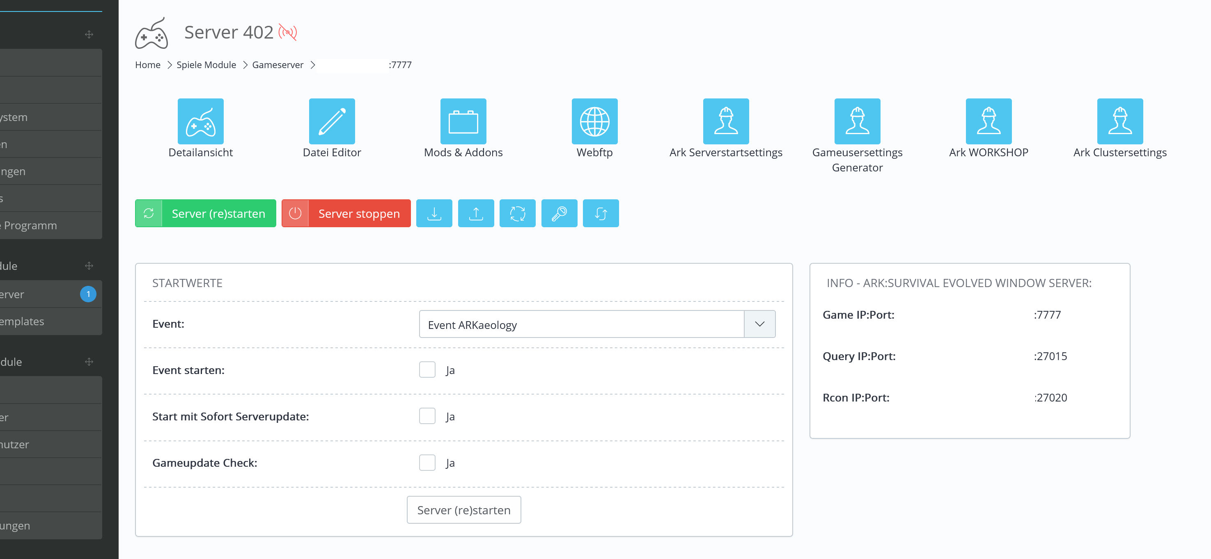Open the Datei Editor pencil icon

(331, 121)
